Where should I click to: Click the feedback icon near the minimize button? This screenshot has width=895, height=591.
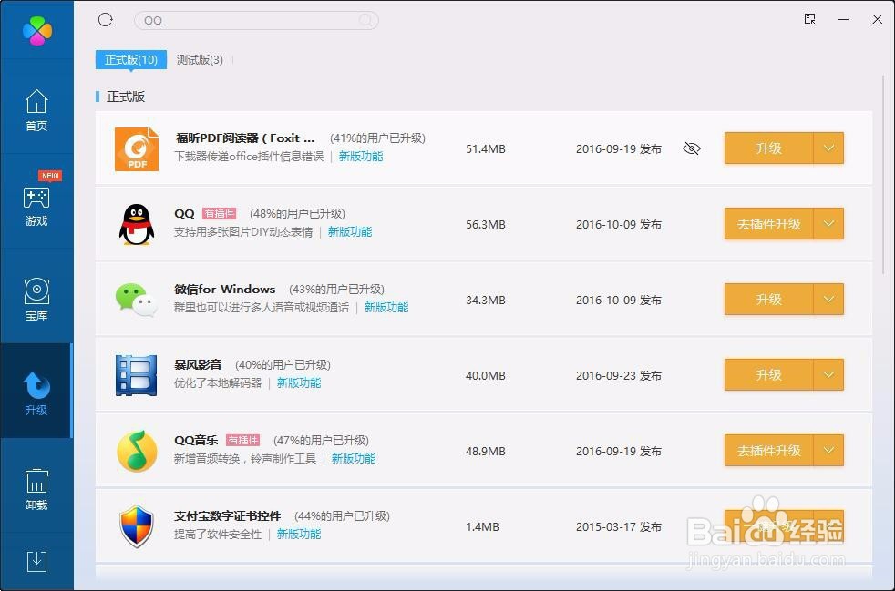809,18
